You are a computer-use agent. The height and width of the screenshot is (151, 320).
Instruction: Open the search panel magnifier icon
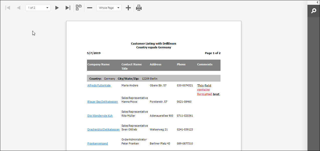point(313,11)
